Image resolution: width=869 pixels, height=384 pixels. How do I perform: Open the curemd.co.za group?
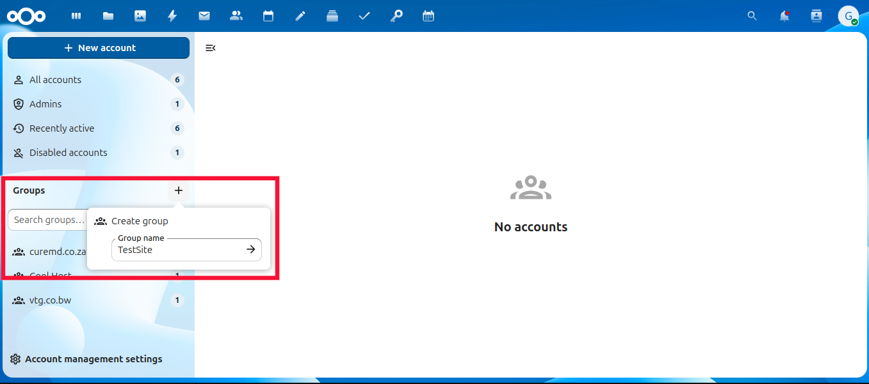click(x=49, y=252)
